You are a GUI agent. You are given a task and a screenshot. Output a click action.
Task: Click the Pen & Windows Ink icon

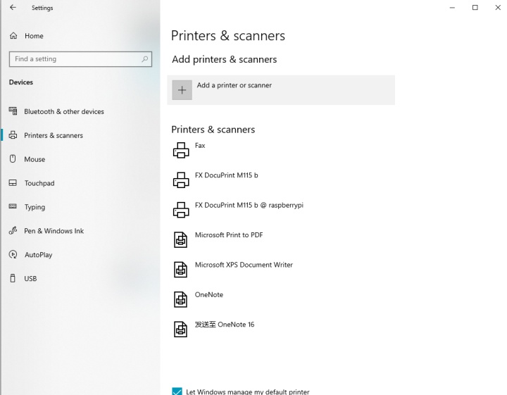click(x=13, y=230)
